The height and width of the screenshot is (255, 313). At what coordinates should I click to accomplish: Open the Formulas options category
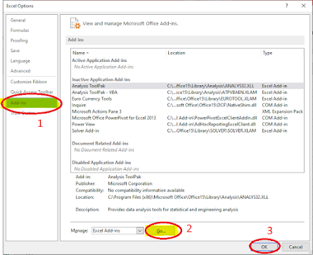[20, 30]
